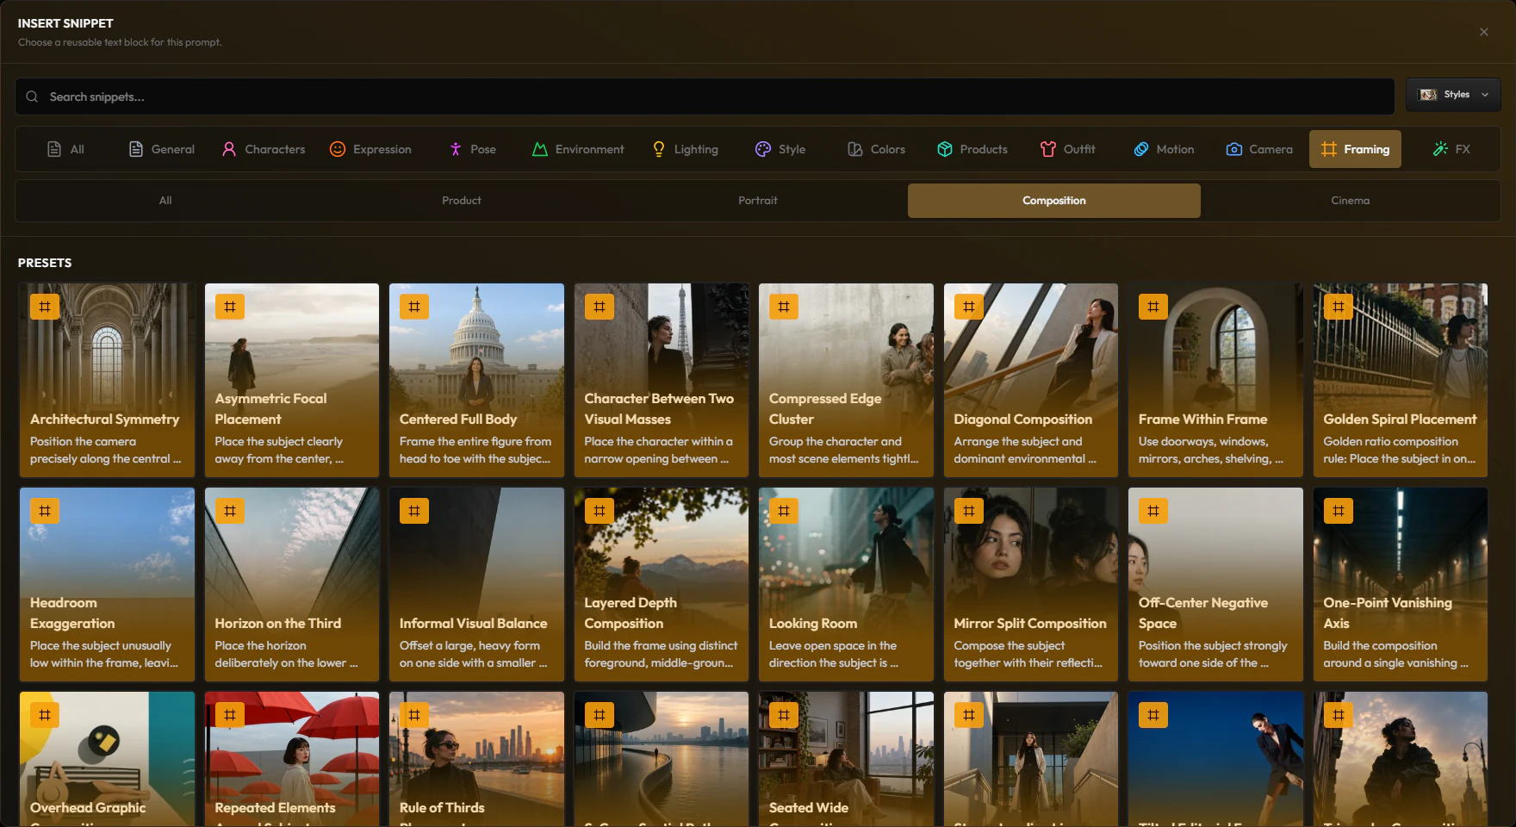Click framing badge on Architectural Symmetry card

pos(45,307)
